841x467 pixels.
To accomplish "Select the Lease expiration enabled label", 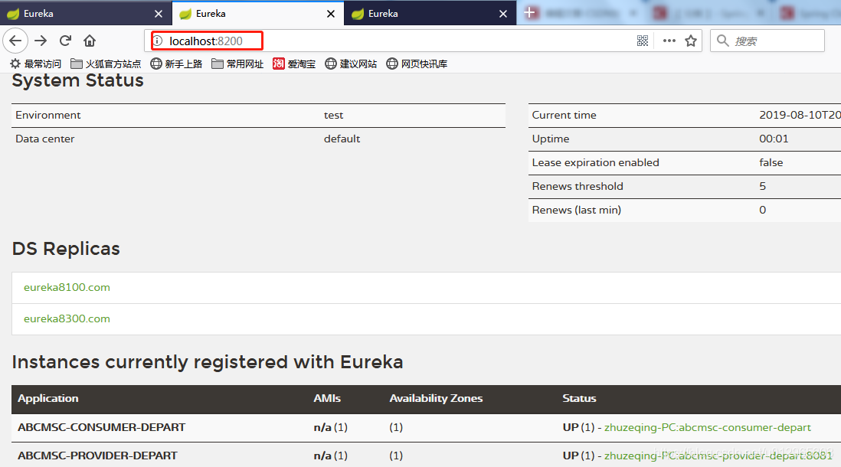I will (595, 162).
